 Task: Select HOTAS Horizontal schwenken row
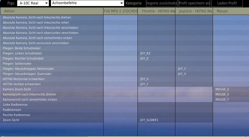52,79
